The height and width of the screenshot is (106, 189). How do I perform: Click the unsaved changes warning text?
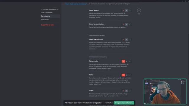[x=84, y=103]
